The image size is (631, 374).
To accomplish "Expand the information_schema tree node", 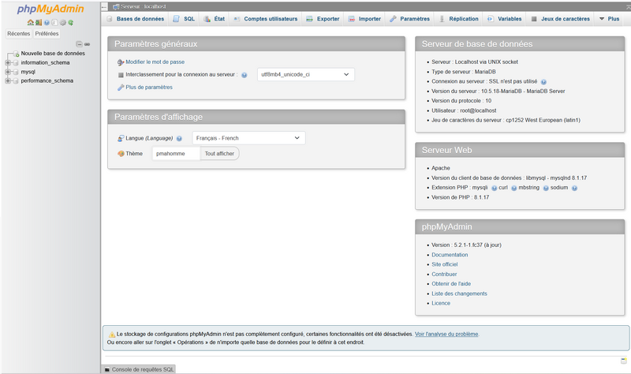I will tap(8, 63).
